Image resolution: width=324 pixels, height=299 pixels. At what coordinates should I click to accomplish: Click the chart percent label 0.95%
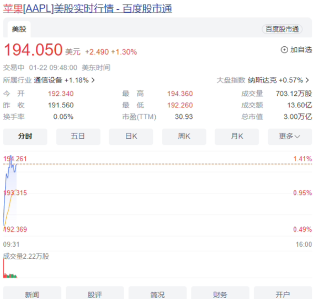[302, 193]
